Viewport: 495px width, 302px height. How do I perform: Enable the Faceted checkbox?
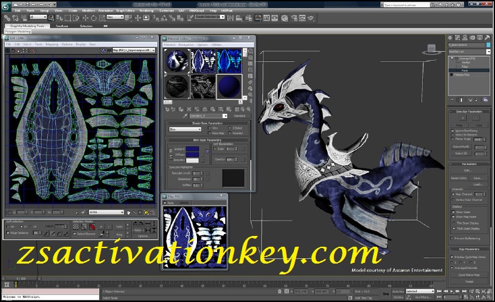[229, 133]
